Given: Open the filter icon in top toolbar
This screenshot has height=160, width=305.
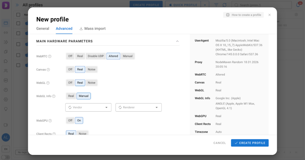Looking at the screenshot, I should pyautogui.click(x=216, y=5).
